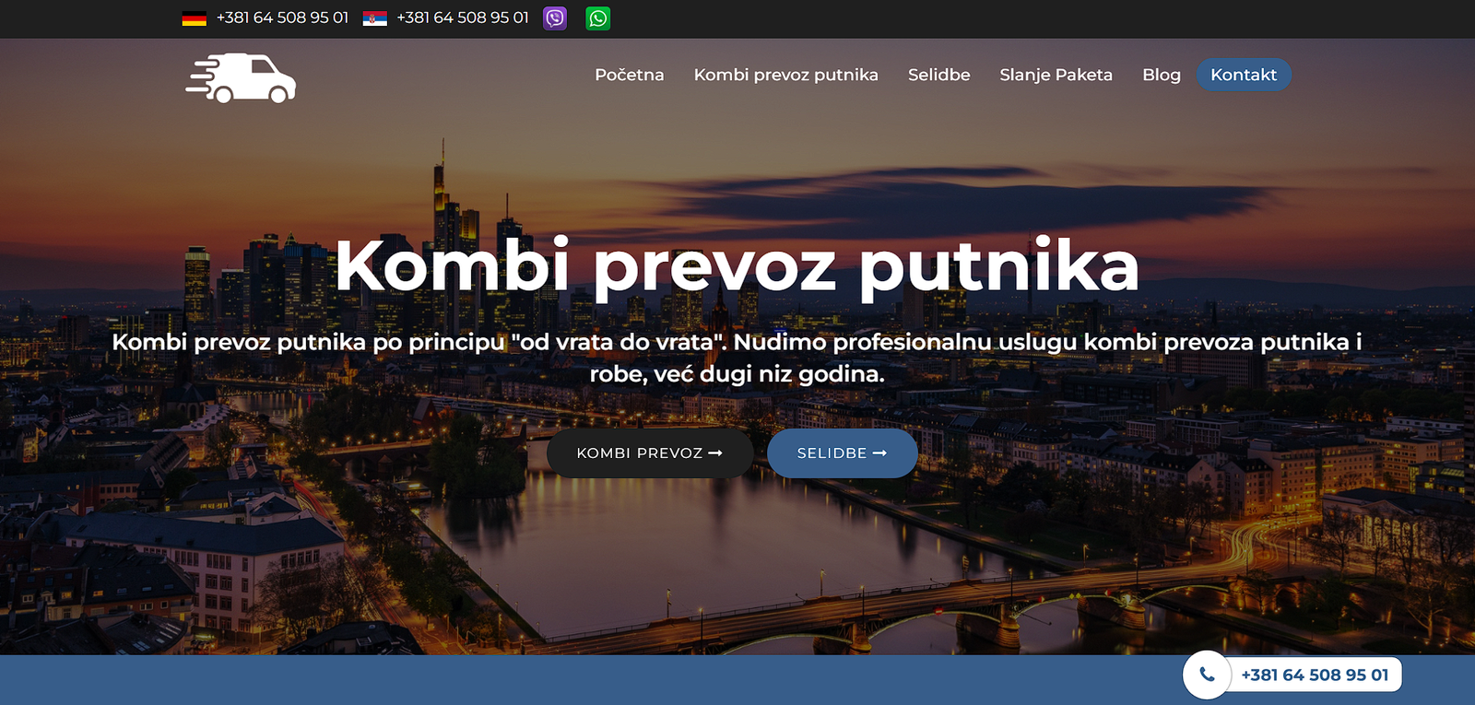Go to the Početna menu item
The width and height of the screenshot is (1475, 705).
629,75
